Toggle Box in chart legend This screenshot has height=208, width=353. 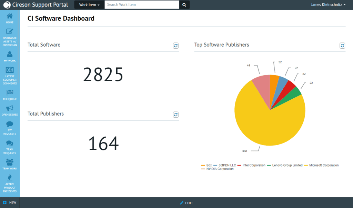point(206,165)
